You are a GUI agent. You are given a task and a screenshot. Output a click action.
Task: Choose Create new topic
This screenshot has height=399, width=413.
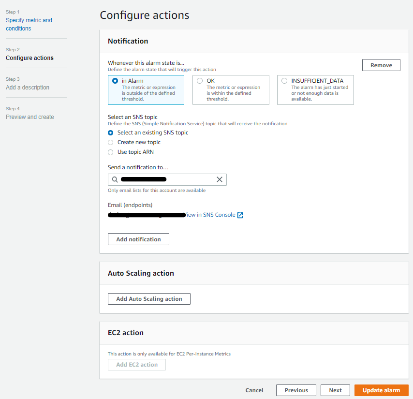coord(110,142)
